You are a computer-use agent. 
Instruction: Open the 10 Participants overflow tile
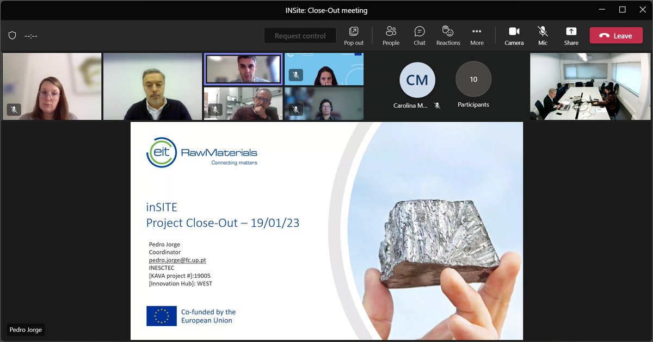click(x=473, y=80)
